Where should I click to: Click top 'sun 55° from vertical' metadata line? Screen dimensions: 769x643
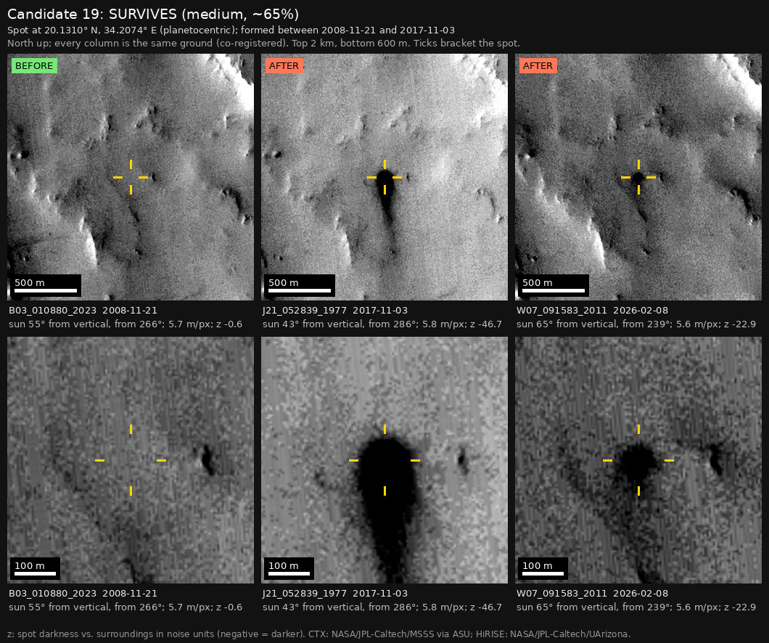[x=126, y=324]
